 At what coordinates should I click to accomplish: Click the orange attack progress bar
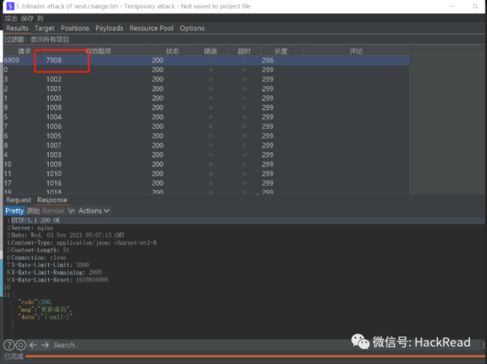[255, 356]
